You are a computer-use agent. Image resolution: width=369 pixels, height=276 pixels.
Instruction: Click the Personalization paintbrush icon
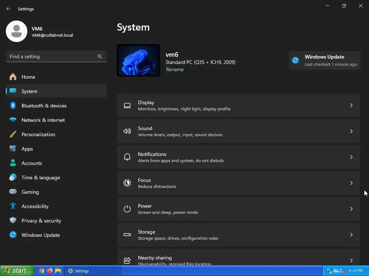click(x=13, y=134)
